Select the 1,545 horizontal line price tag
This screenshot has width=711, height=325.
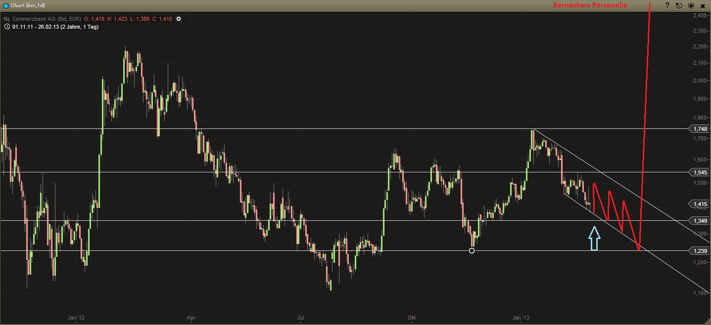tap(699, 172)
